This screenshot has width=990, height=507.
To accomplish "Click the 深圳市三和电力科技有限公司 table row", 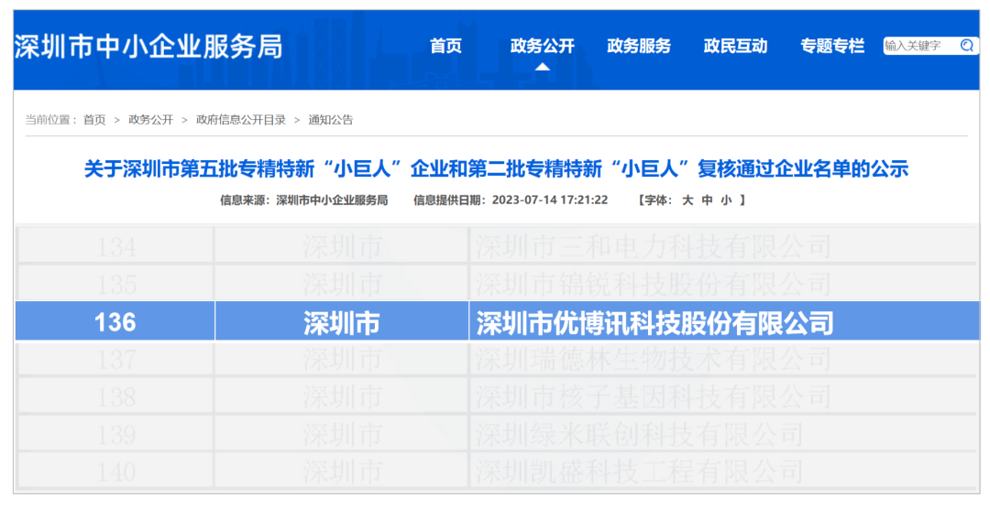I will pyautogui.click(x=653, y=246).
